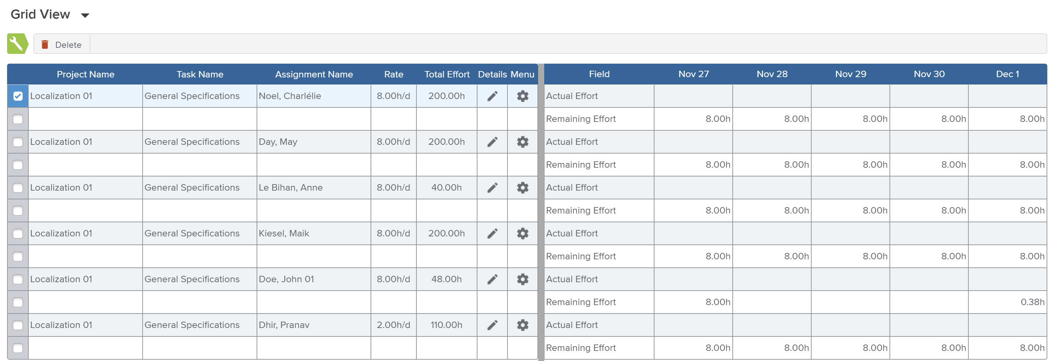Click the vertical splitter between grid panes
Screen dimensions: 1051x361
(541, 212)
